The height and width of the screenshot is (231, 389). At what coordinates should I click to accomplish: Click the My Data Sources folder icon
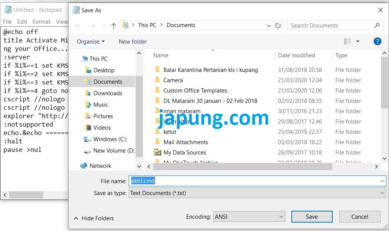pos(157,152)
